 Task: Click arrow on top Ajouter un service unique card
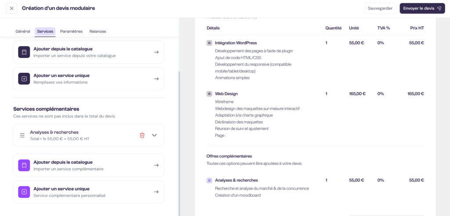click(x=156, y=79)
